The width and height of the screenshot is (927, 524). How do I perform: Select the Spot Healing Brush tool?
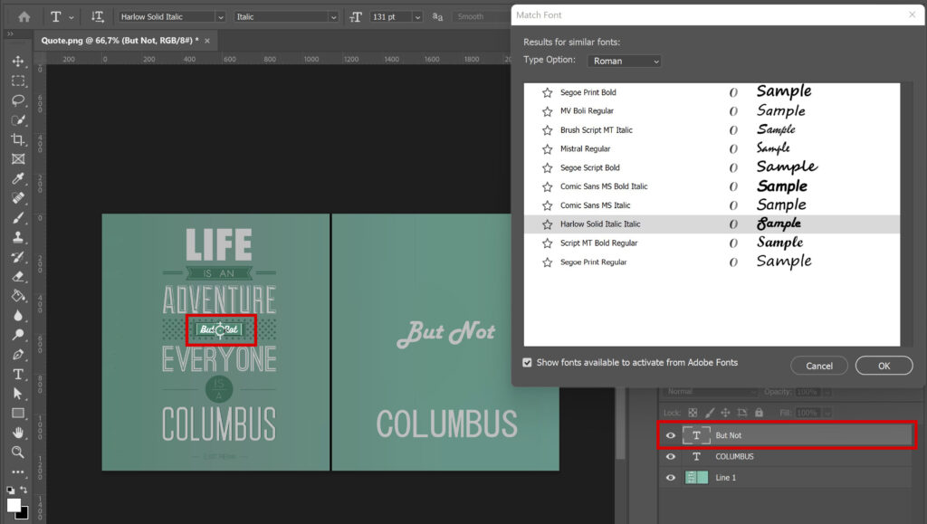point(18,198)
